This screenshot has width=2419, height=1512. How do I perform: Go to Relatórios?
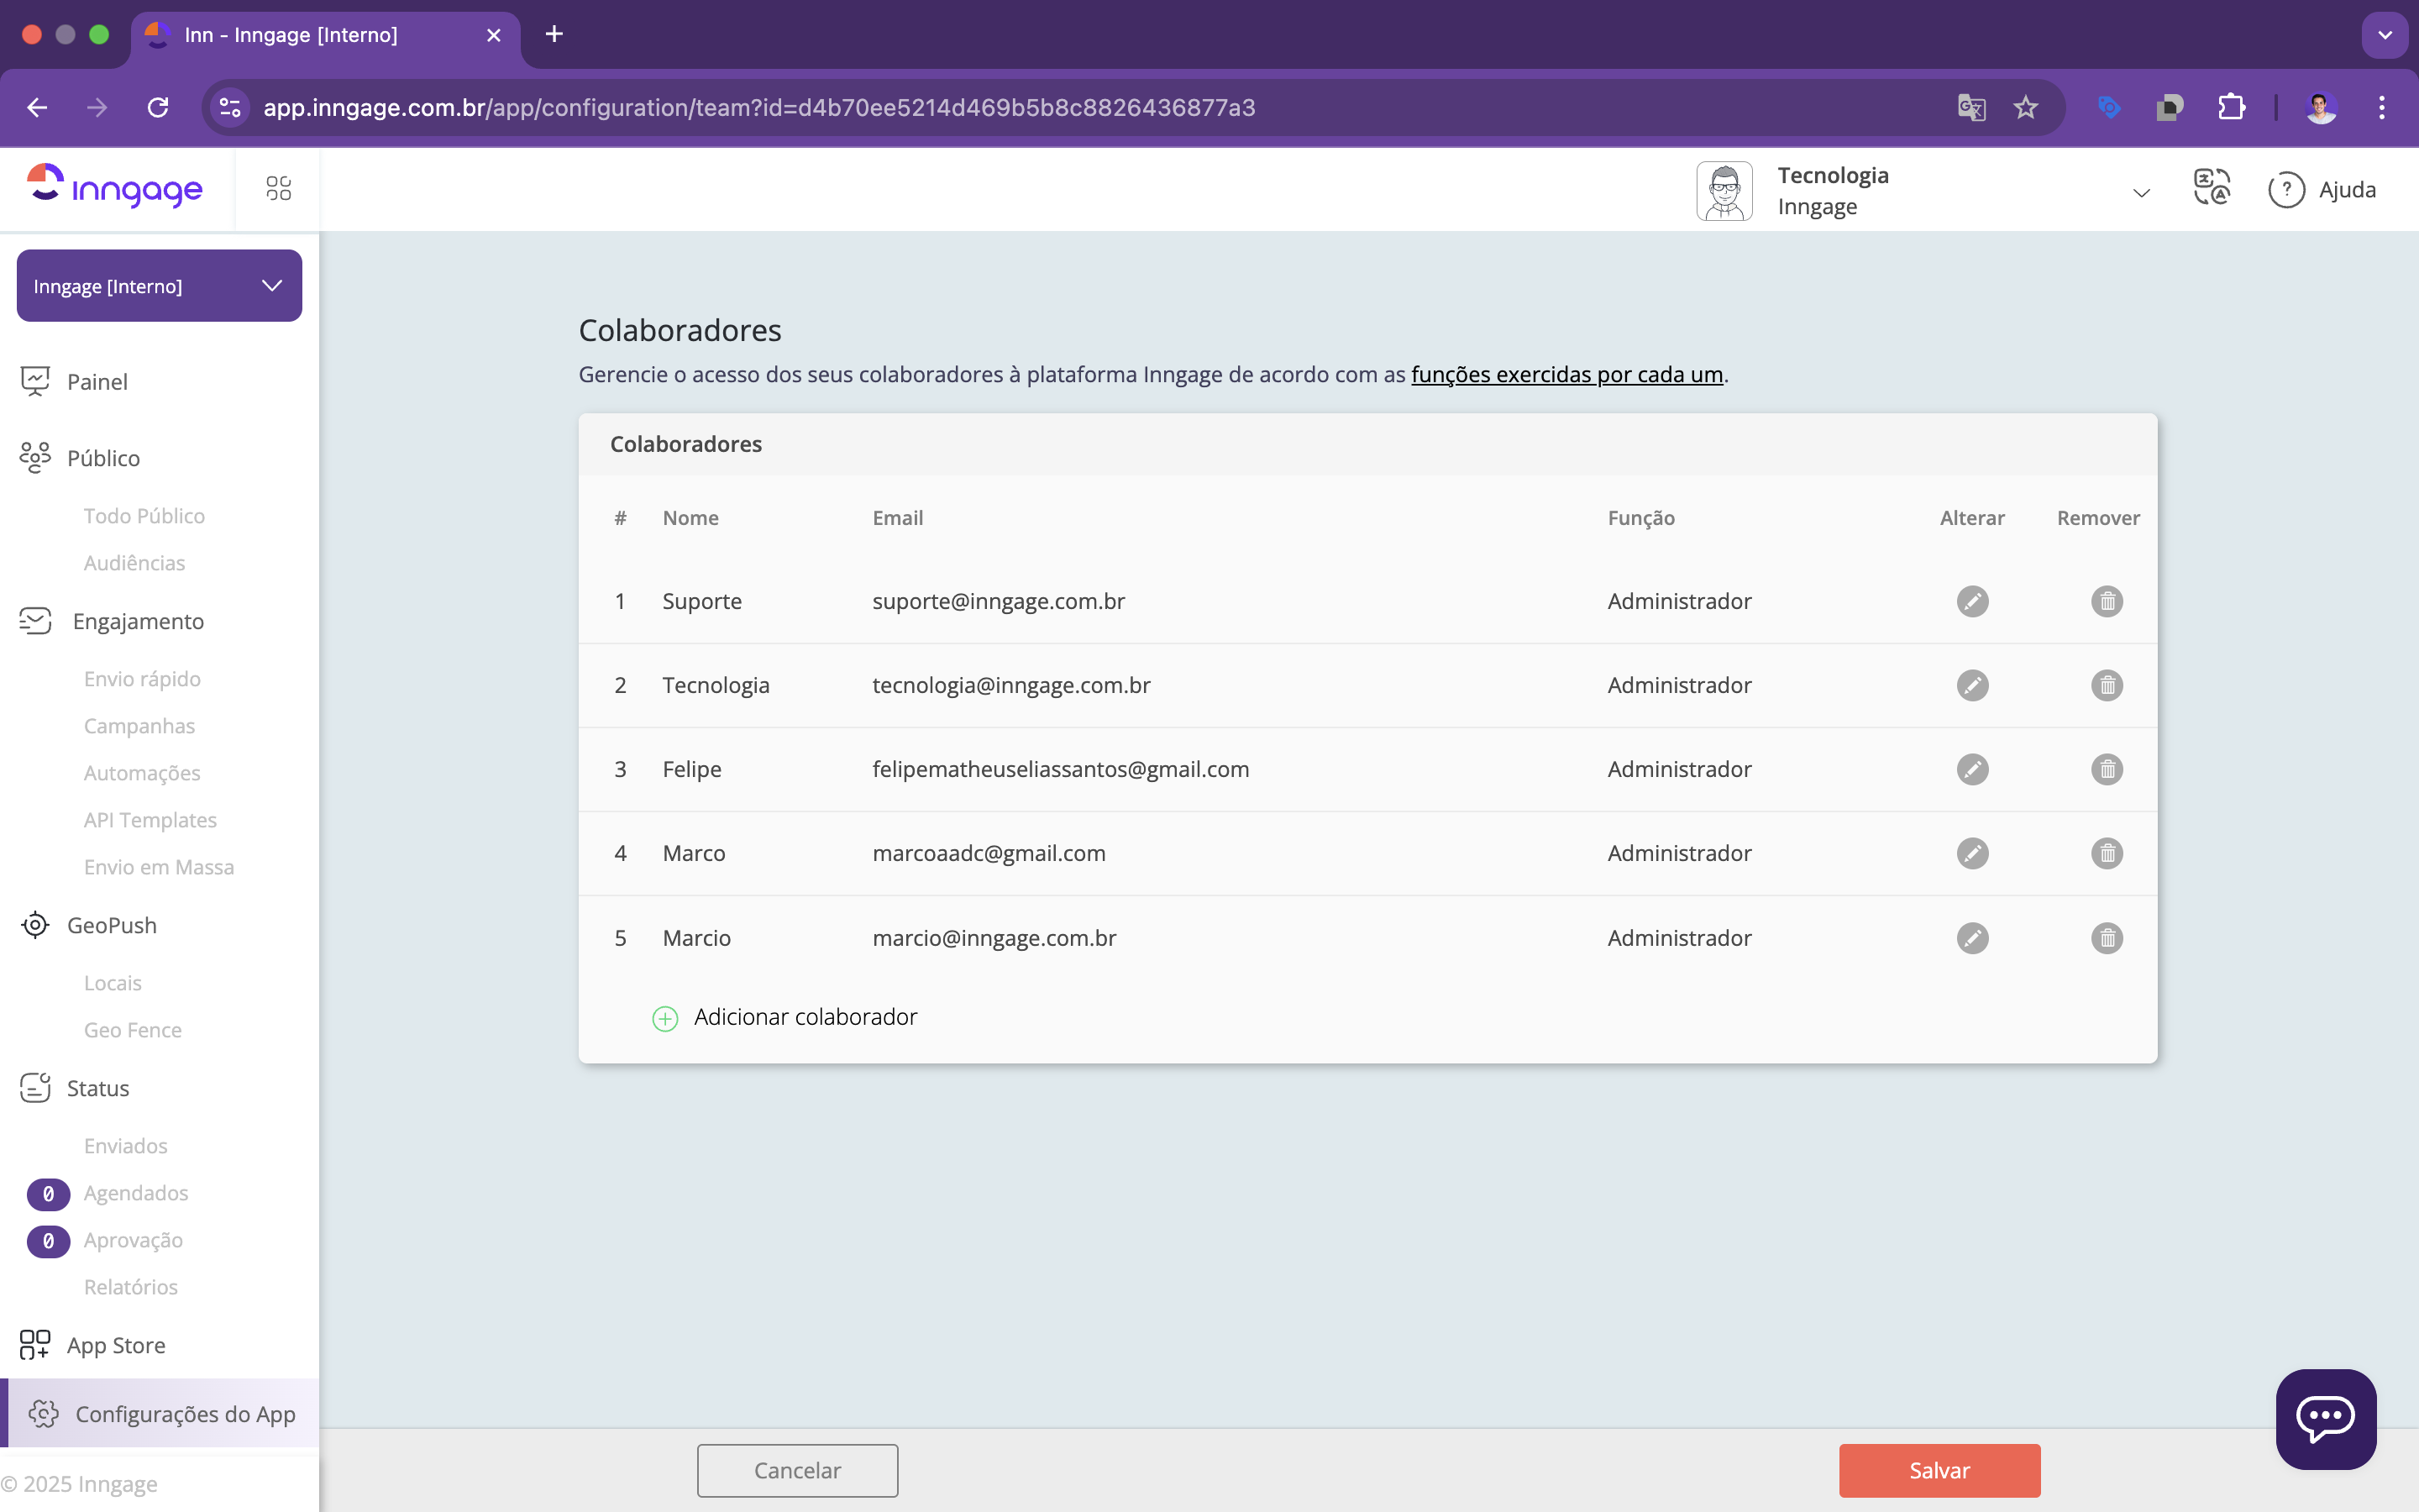tap(131, 1287)
